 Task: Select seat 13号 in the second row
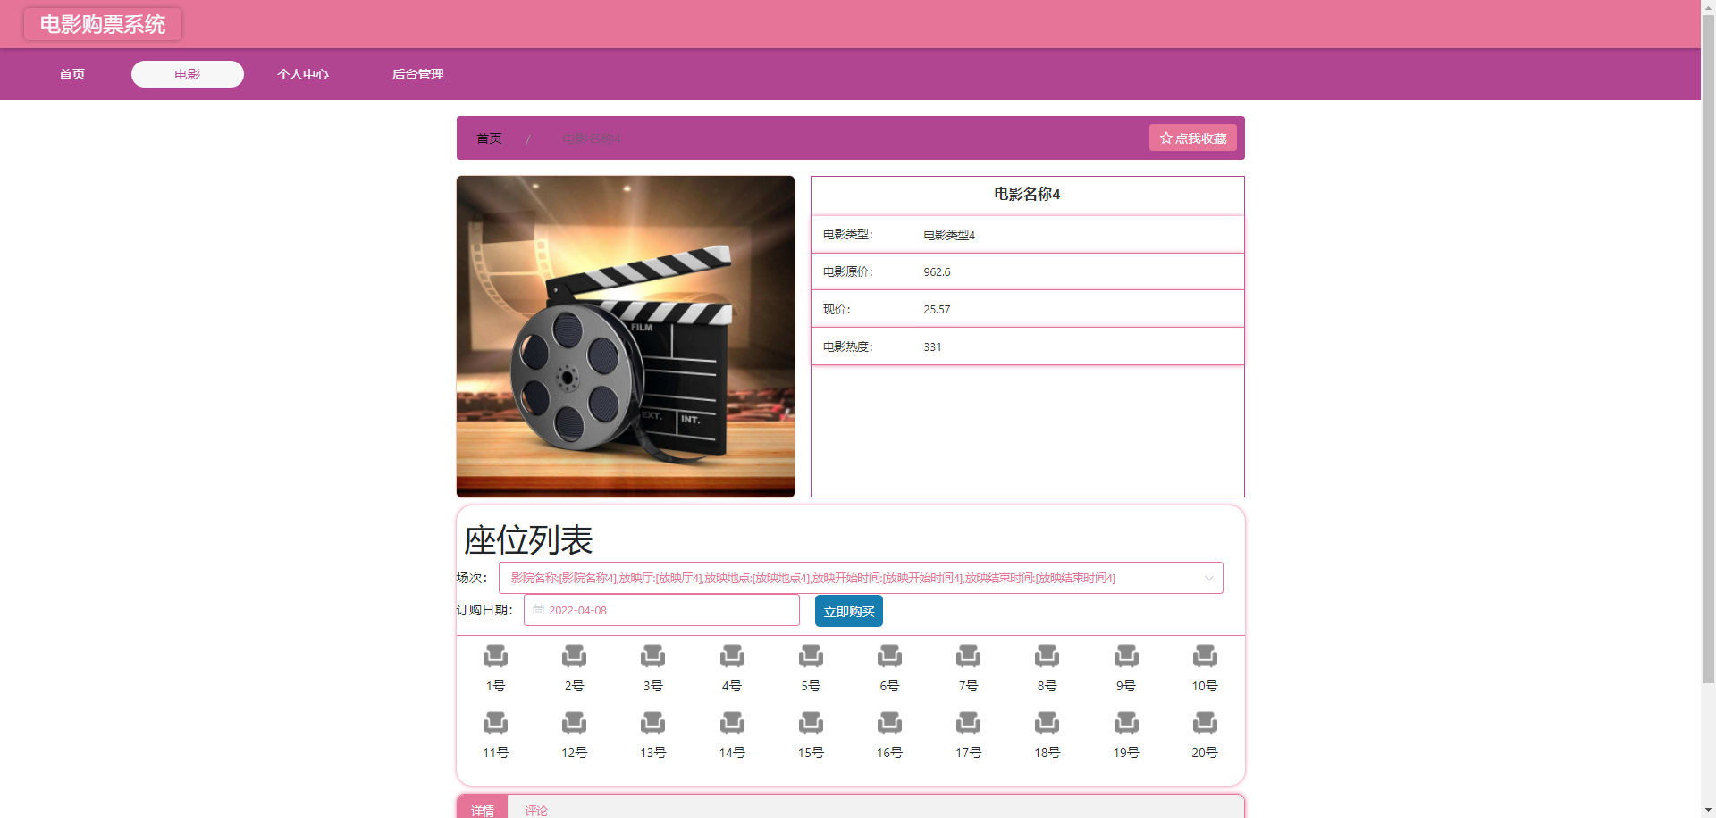point(652,722)
